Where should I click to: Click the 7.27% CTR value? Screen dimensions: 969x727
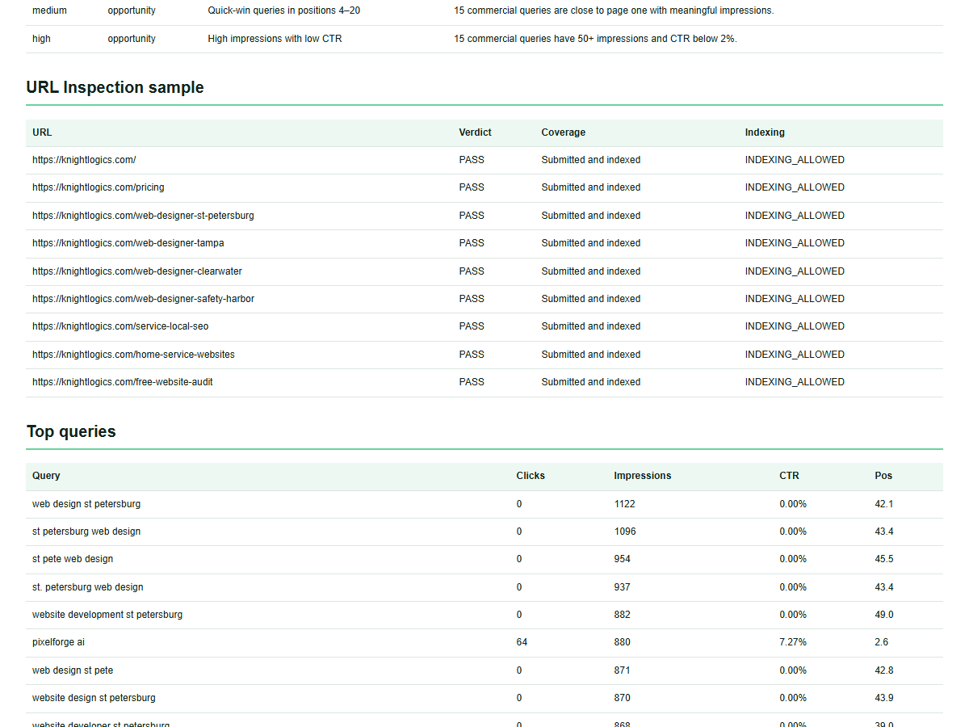pyautogui.click(x=793, y=642)
